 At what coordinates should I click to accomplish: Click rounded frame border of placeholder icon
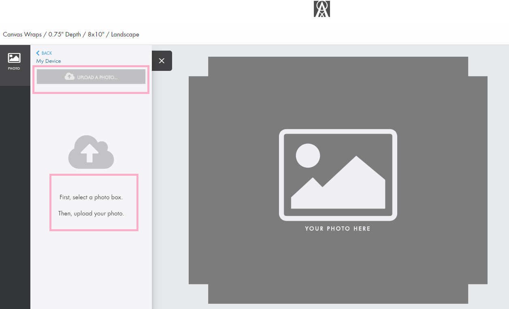tap(281, 175)
